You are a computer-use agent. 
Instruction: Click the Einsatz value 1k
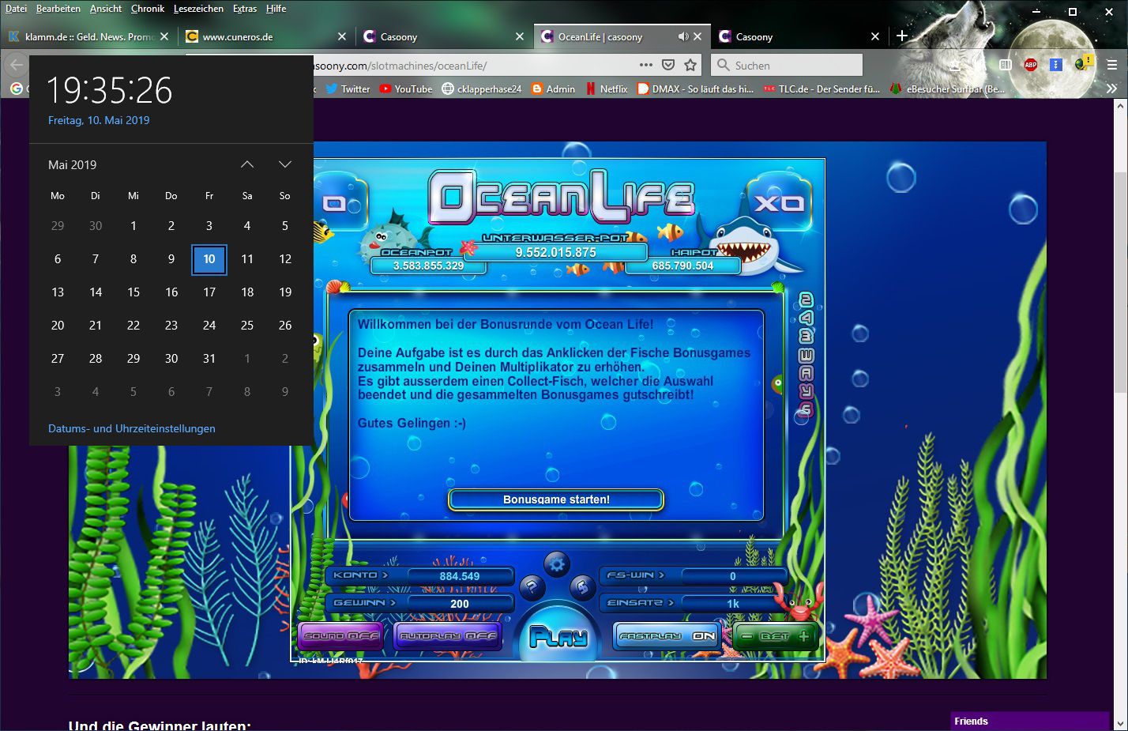coord(733,604)
